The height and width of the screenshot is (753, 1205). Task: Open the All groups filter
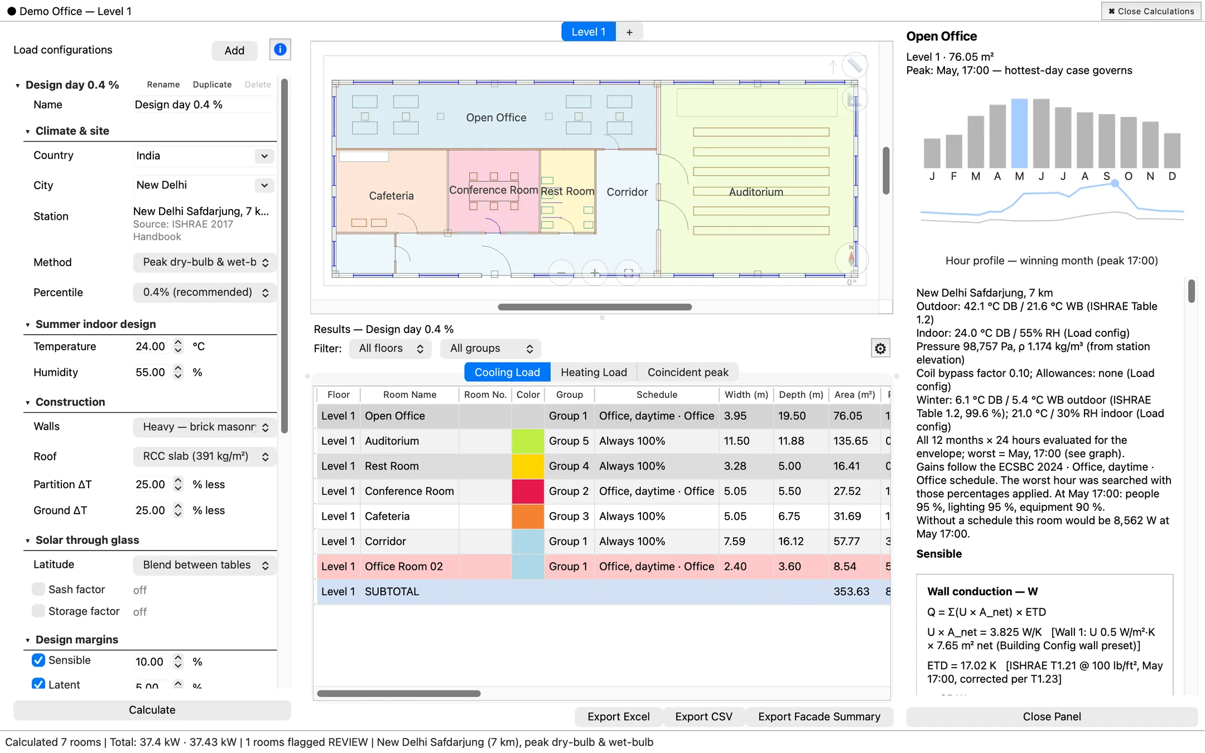tap(491, 349)
